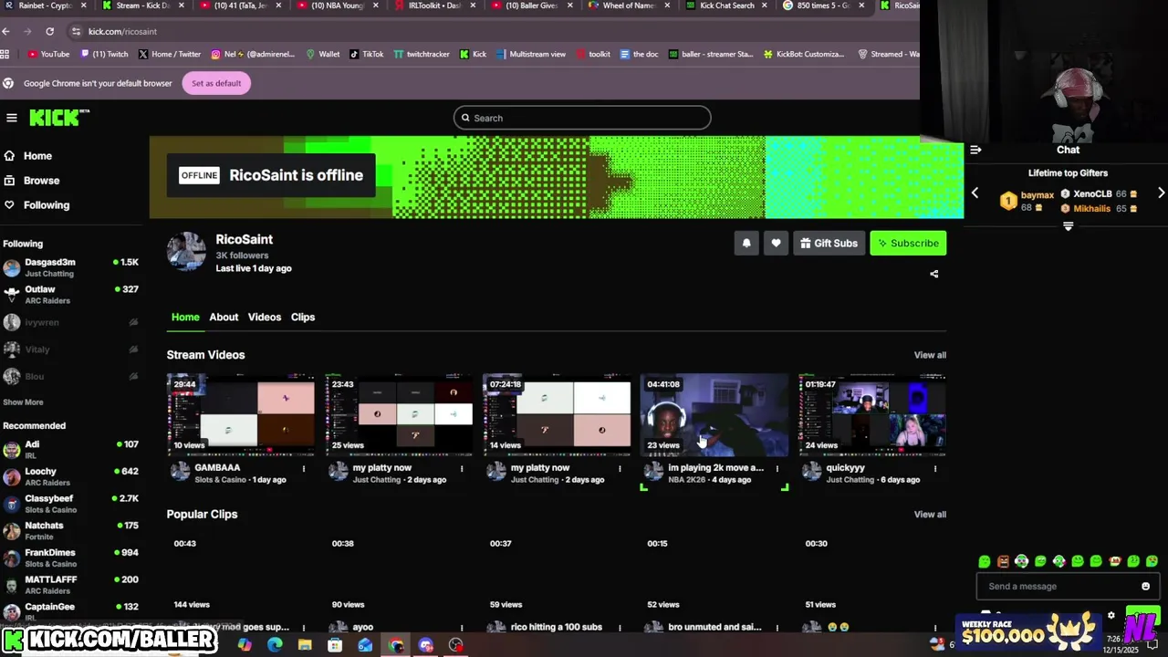This screenshot has width=1168, height=657.
Task: Open the 144 views popular clip
Action: click(x=241, y=573)
